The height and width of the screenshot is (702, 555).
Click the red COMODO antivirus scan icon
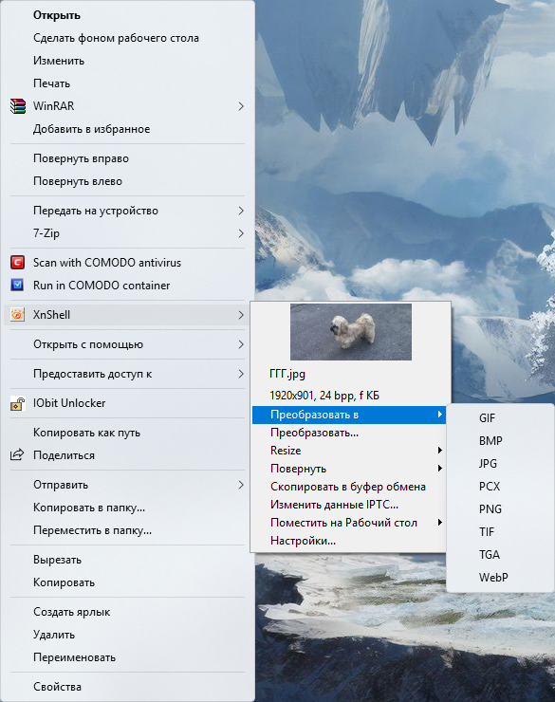coord(17,263)
